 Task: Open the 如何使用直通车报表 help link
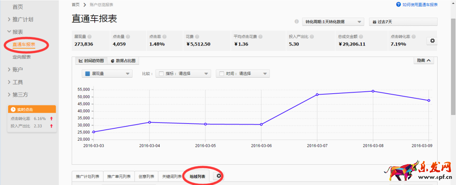click(417, 5)
